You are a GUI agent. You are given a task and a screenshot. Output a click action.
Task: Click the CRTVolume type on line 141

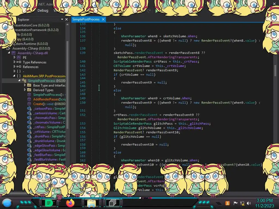122,66
